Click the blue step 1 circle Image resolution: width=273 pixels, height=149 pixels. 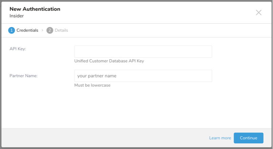(12, 30)
